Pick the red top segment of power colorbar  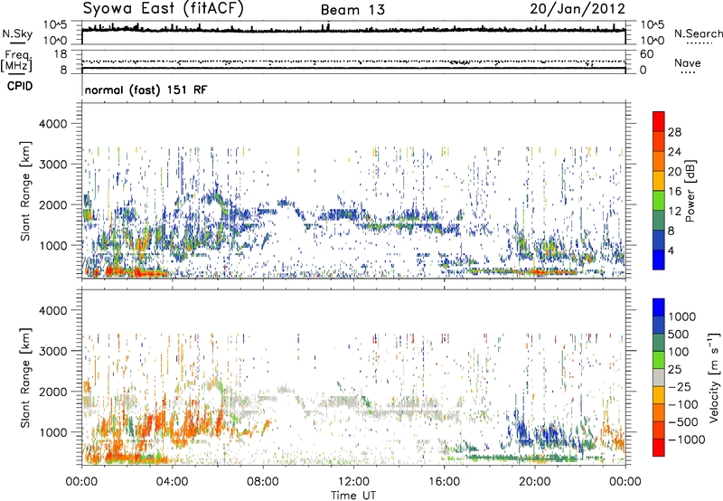click(659, 121)
